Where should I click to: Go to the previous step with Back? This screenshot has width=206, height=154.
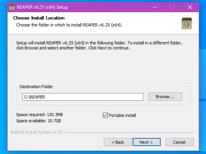click(x=118, y=142)
